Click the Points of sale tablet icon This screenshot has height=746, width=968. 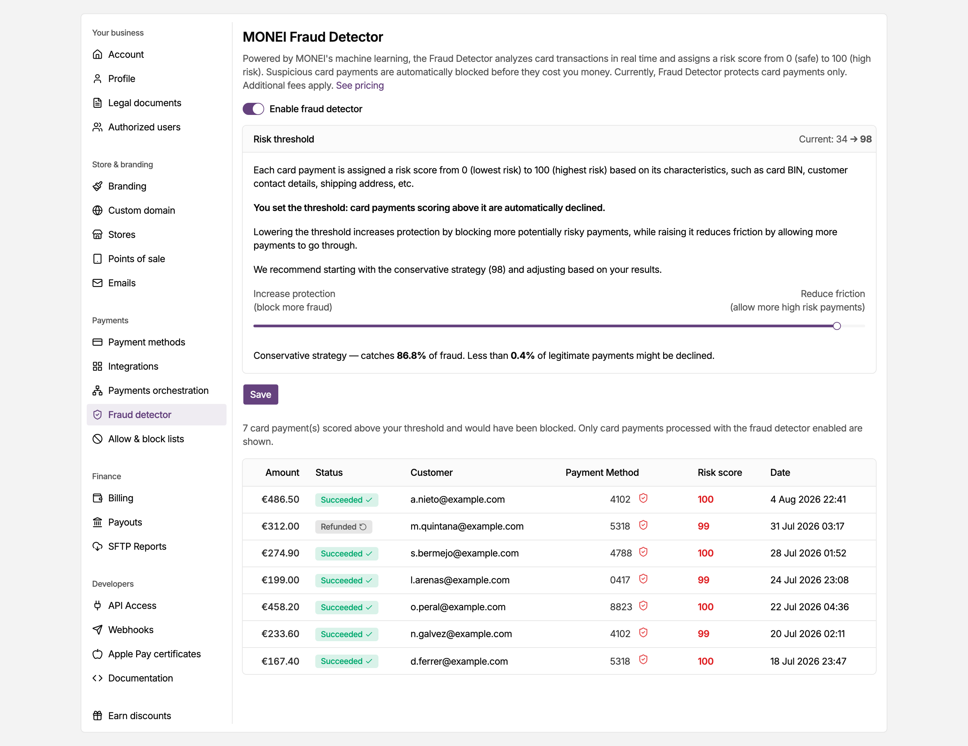pyautogui.click(x=97, y=259)
